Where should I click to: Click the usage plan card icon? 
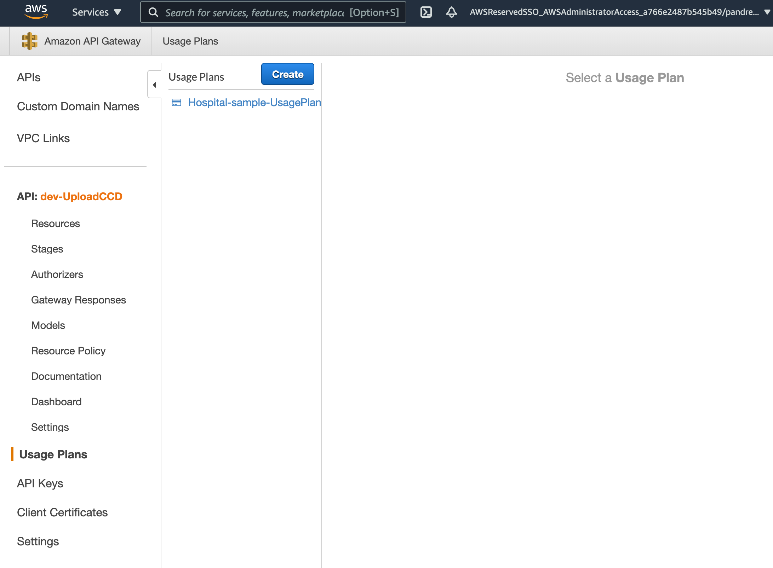click(176, 103)
